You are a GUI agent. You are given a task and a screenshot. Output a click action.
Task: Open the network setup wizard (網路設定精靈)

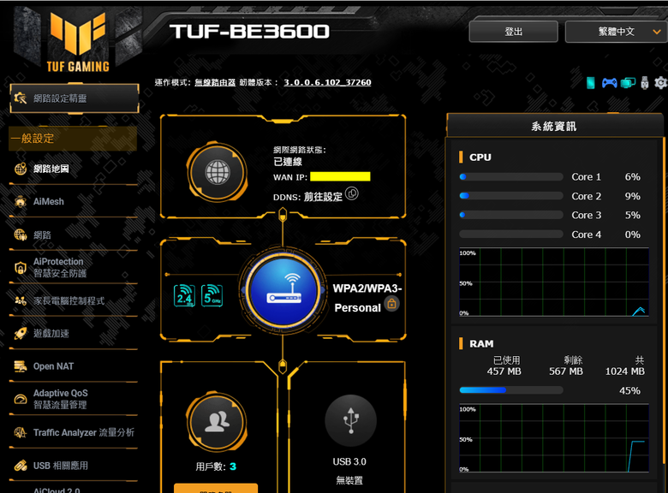pos(75,98)
